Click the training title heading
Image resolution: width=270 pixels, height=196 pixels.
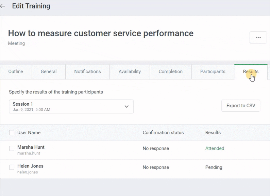click(101, 33)
